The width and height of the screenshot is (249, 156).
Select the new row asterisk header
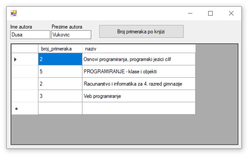coord(25,109)
